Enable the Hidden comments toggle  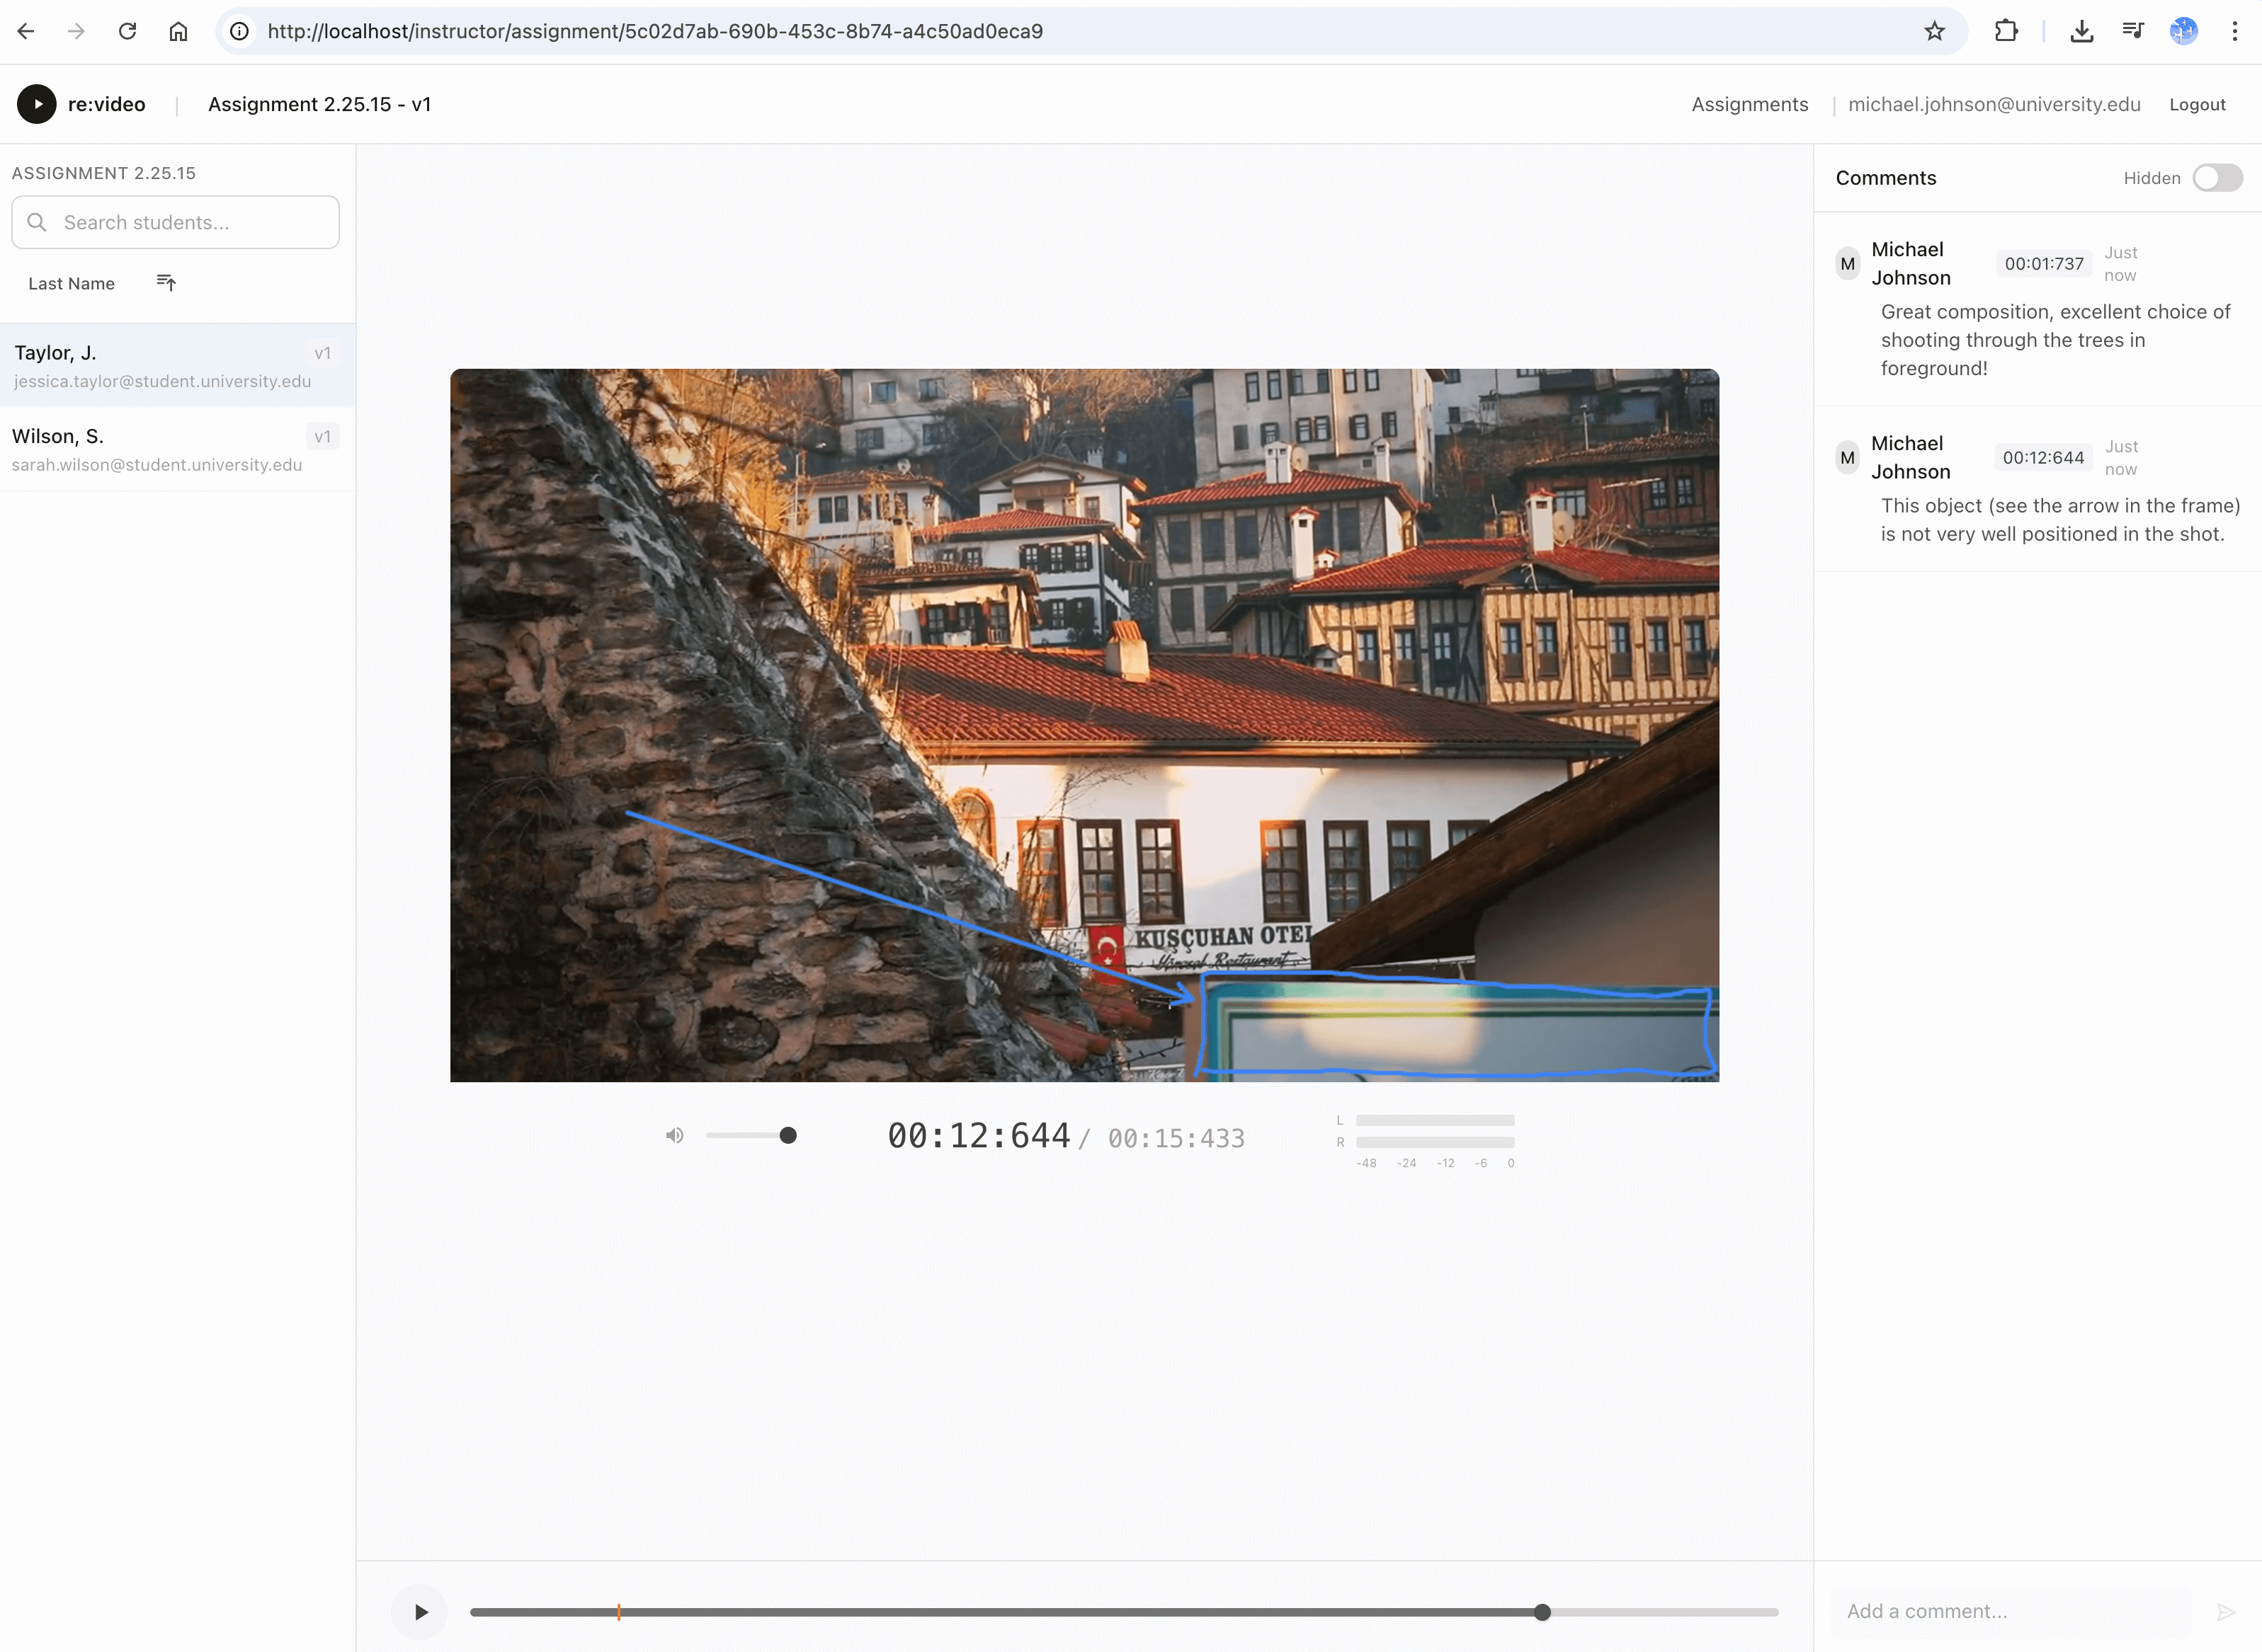[2217, 178]
